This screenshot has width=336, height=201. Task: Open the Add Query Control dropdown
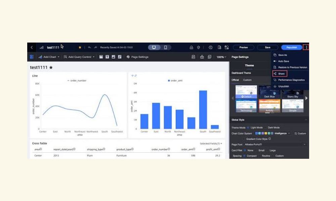tap(79, 57)
